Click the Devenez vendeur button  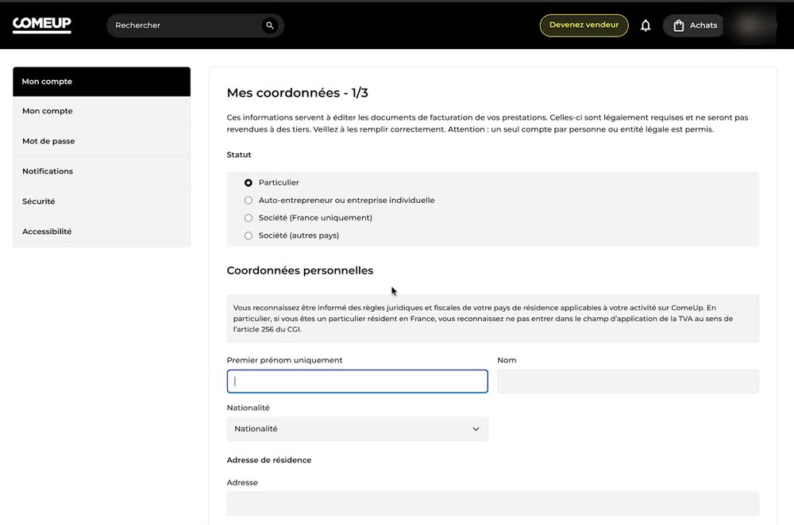coord(584,25)
